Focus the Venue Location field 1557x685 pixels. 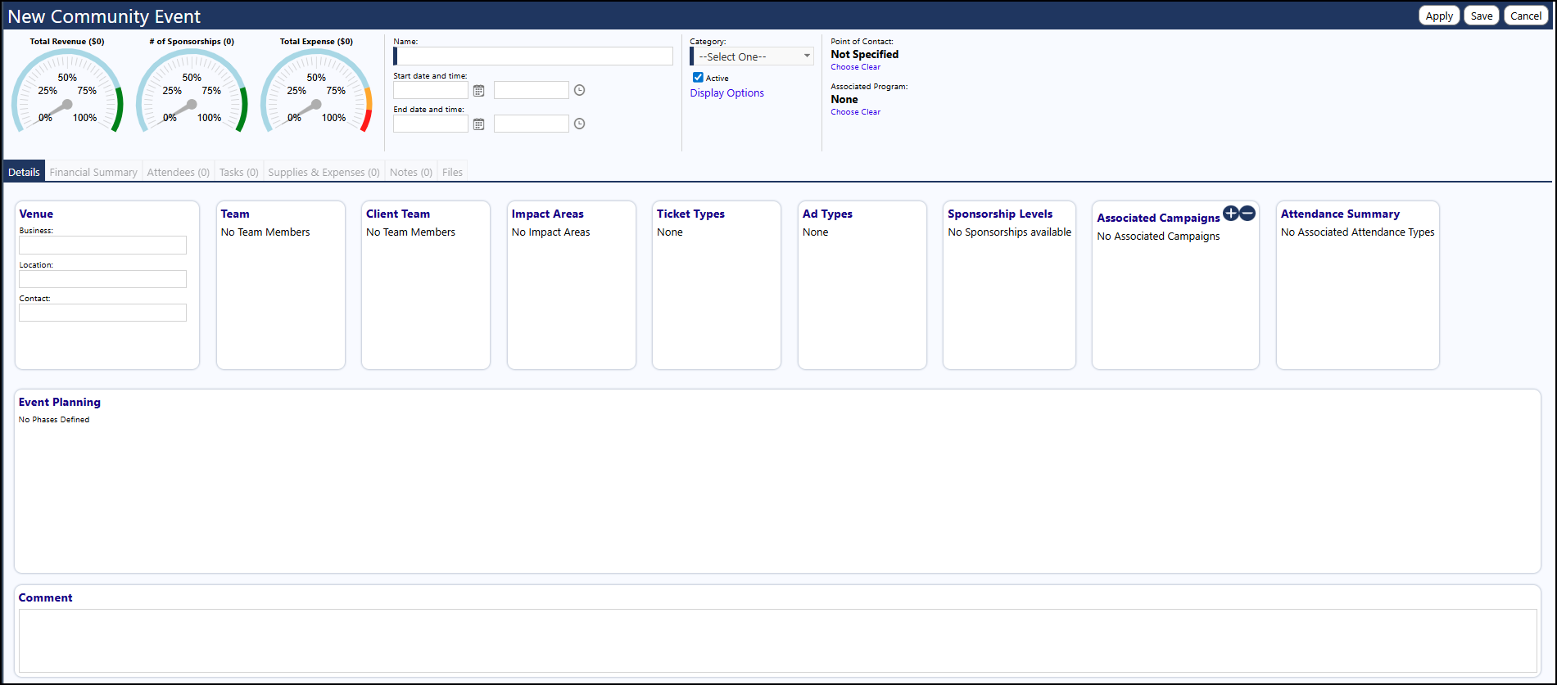(x=103, y=279)
